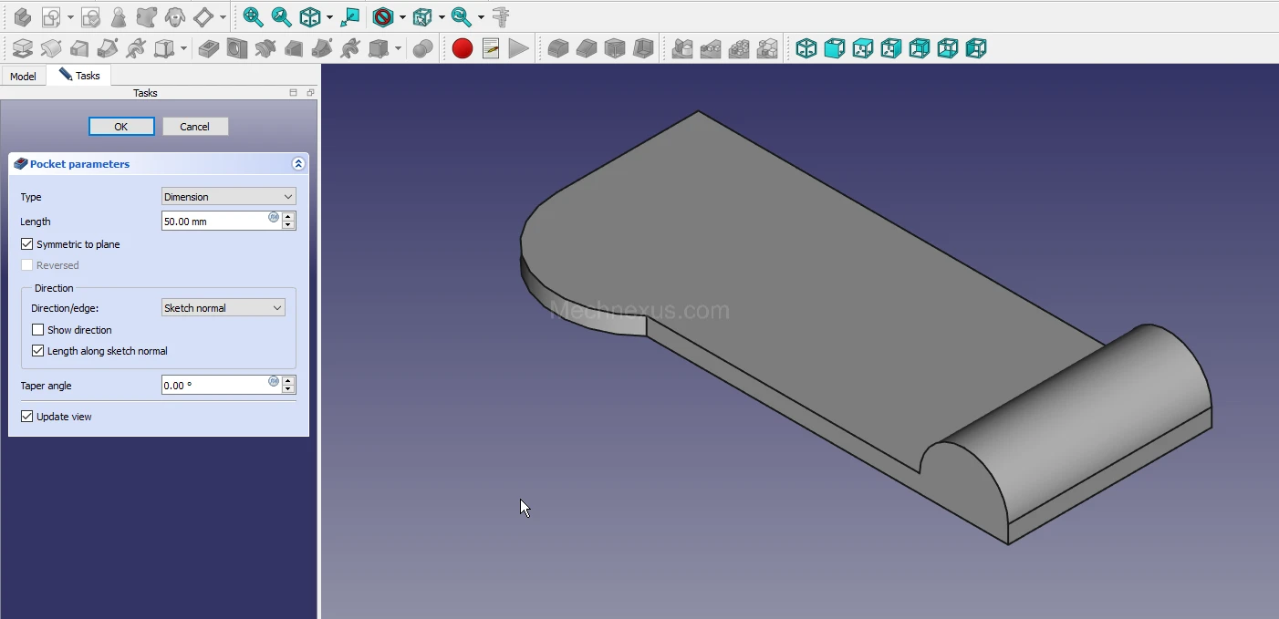Select the Tasks tab
This screenshot has width=1279, height=619.
coord(80,76)
